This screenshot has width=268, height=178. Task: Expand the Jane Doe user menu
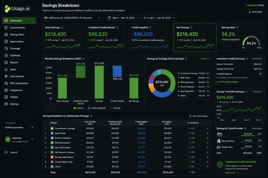pos(32,139)
